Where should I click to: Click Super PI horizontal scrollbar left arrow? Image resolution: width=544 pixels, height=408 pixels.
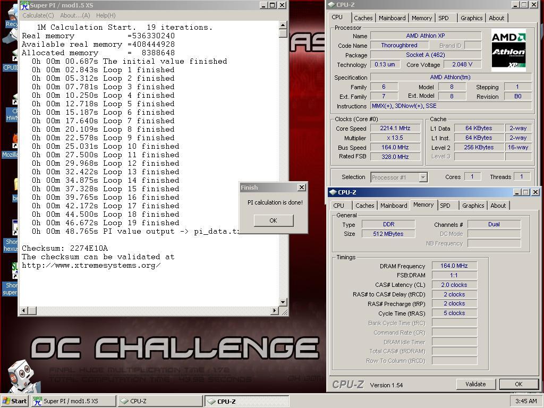click(24, 310)
